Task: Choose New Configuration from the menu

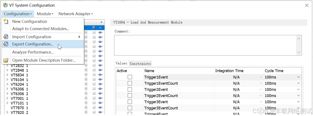Action: (x=43, y=22)
